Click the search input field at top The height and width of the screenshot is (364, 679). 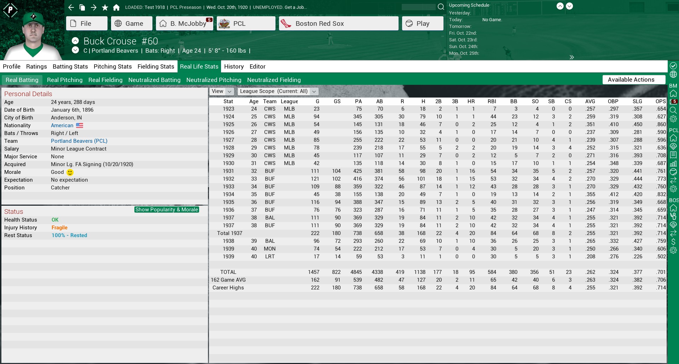click(x=418, y=7)
